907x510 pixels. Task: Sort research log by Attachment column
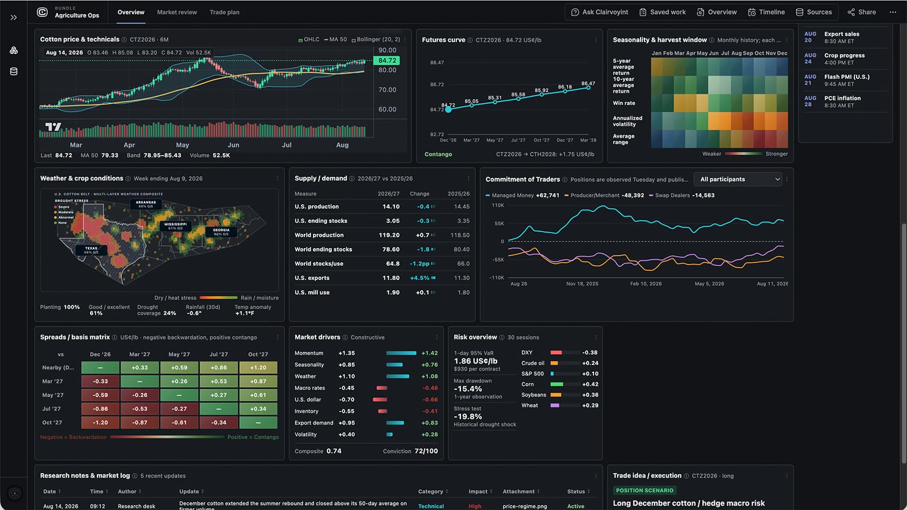coord(521,491)
